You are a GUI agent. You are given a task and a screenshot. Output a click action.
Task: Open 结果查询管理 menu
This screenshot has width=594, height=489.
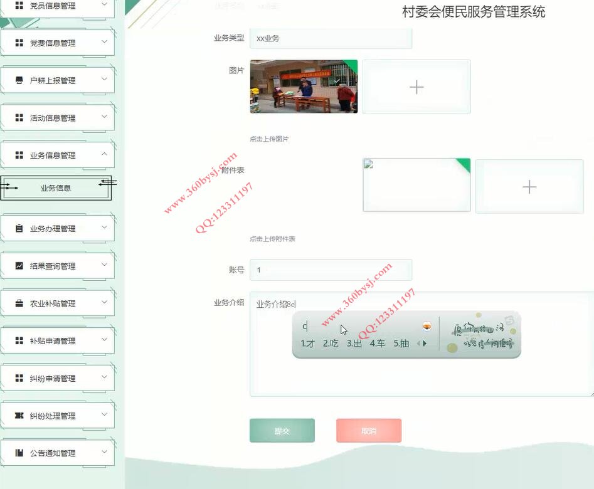[58, 266]
